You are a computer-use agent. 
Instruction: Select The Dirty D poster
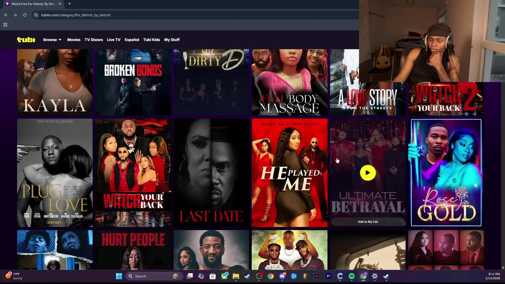(211, 82)
